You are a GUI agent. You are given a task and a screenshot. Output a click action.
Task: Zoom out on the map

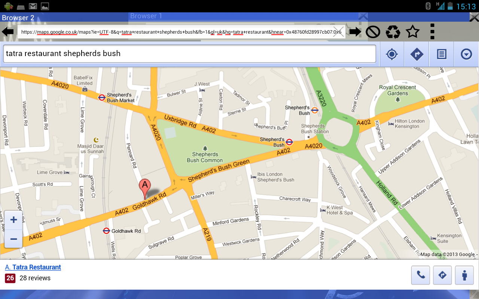(x=13, y=239)
